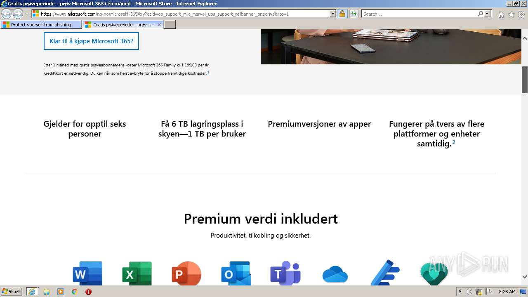Click 'Premiumversjoner av apper' text

pos(319,124)
